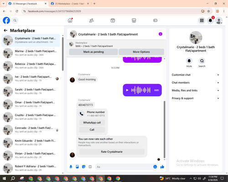Open Cruzito conversation
The width and height of the screenshot is (228, 182).
(x=31, y=117)
